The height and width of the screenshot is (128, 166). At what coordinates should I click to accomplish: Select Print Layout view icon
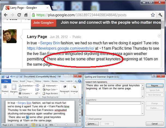point(33,125)
